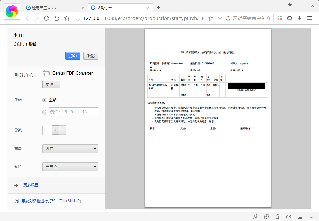319x221 pixels.
Task: Click the cloud icon in the toolbar
Action: [289, 18]
